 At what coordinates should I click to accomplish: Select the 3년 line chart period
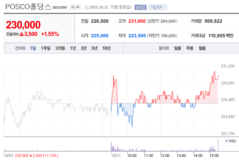(x=84, y=48)
